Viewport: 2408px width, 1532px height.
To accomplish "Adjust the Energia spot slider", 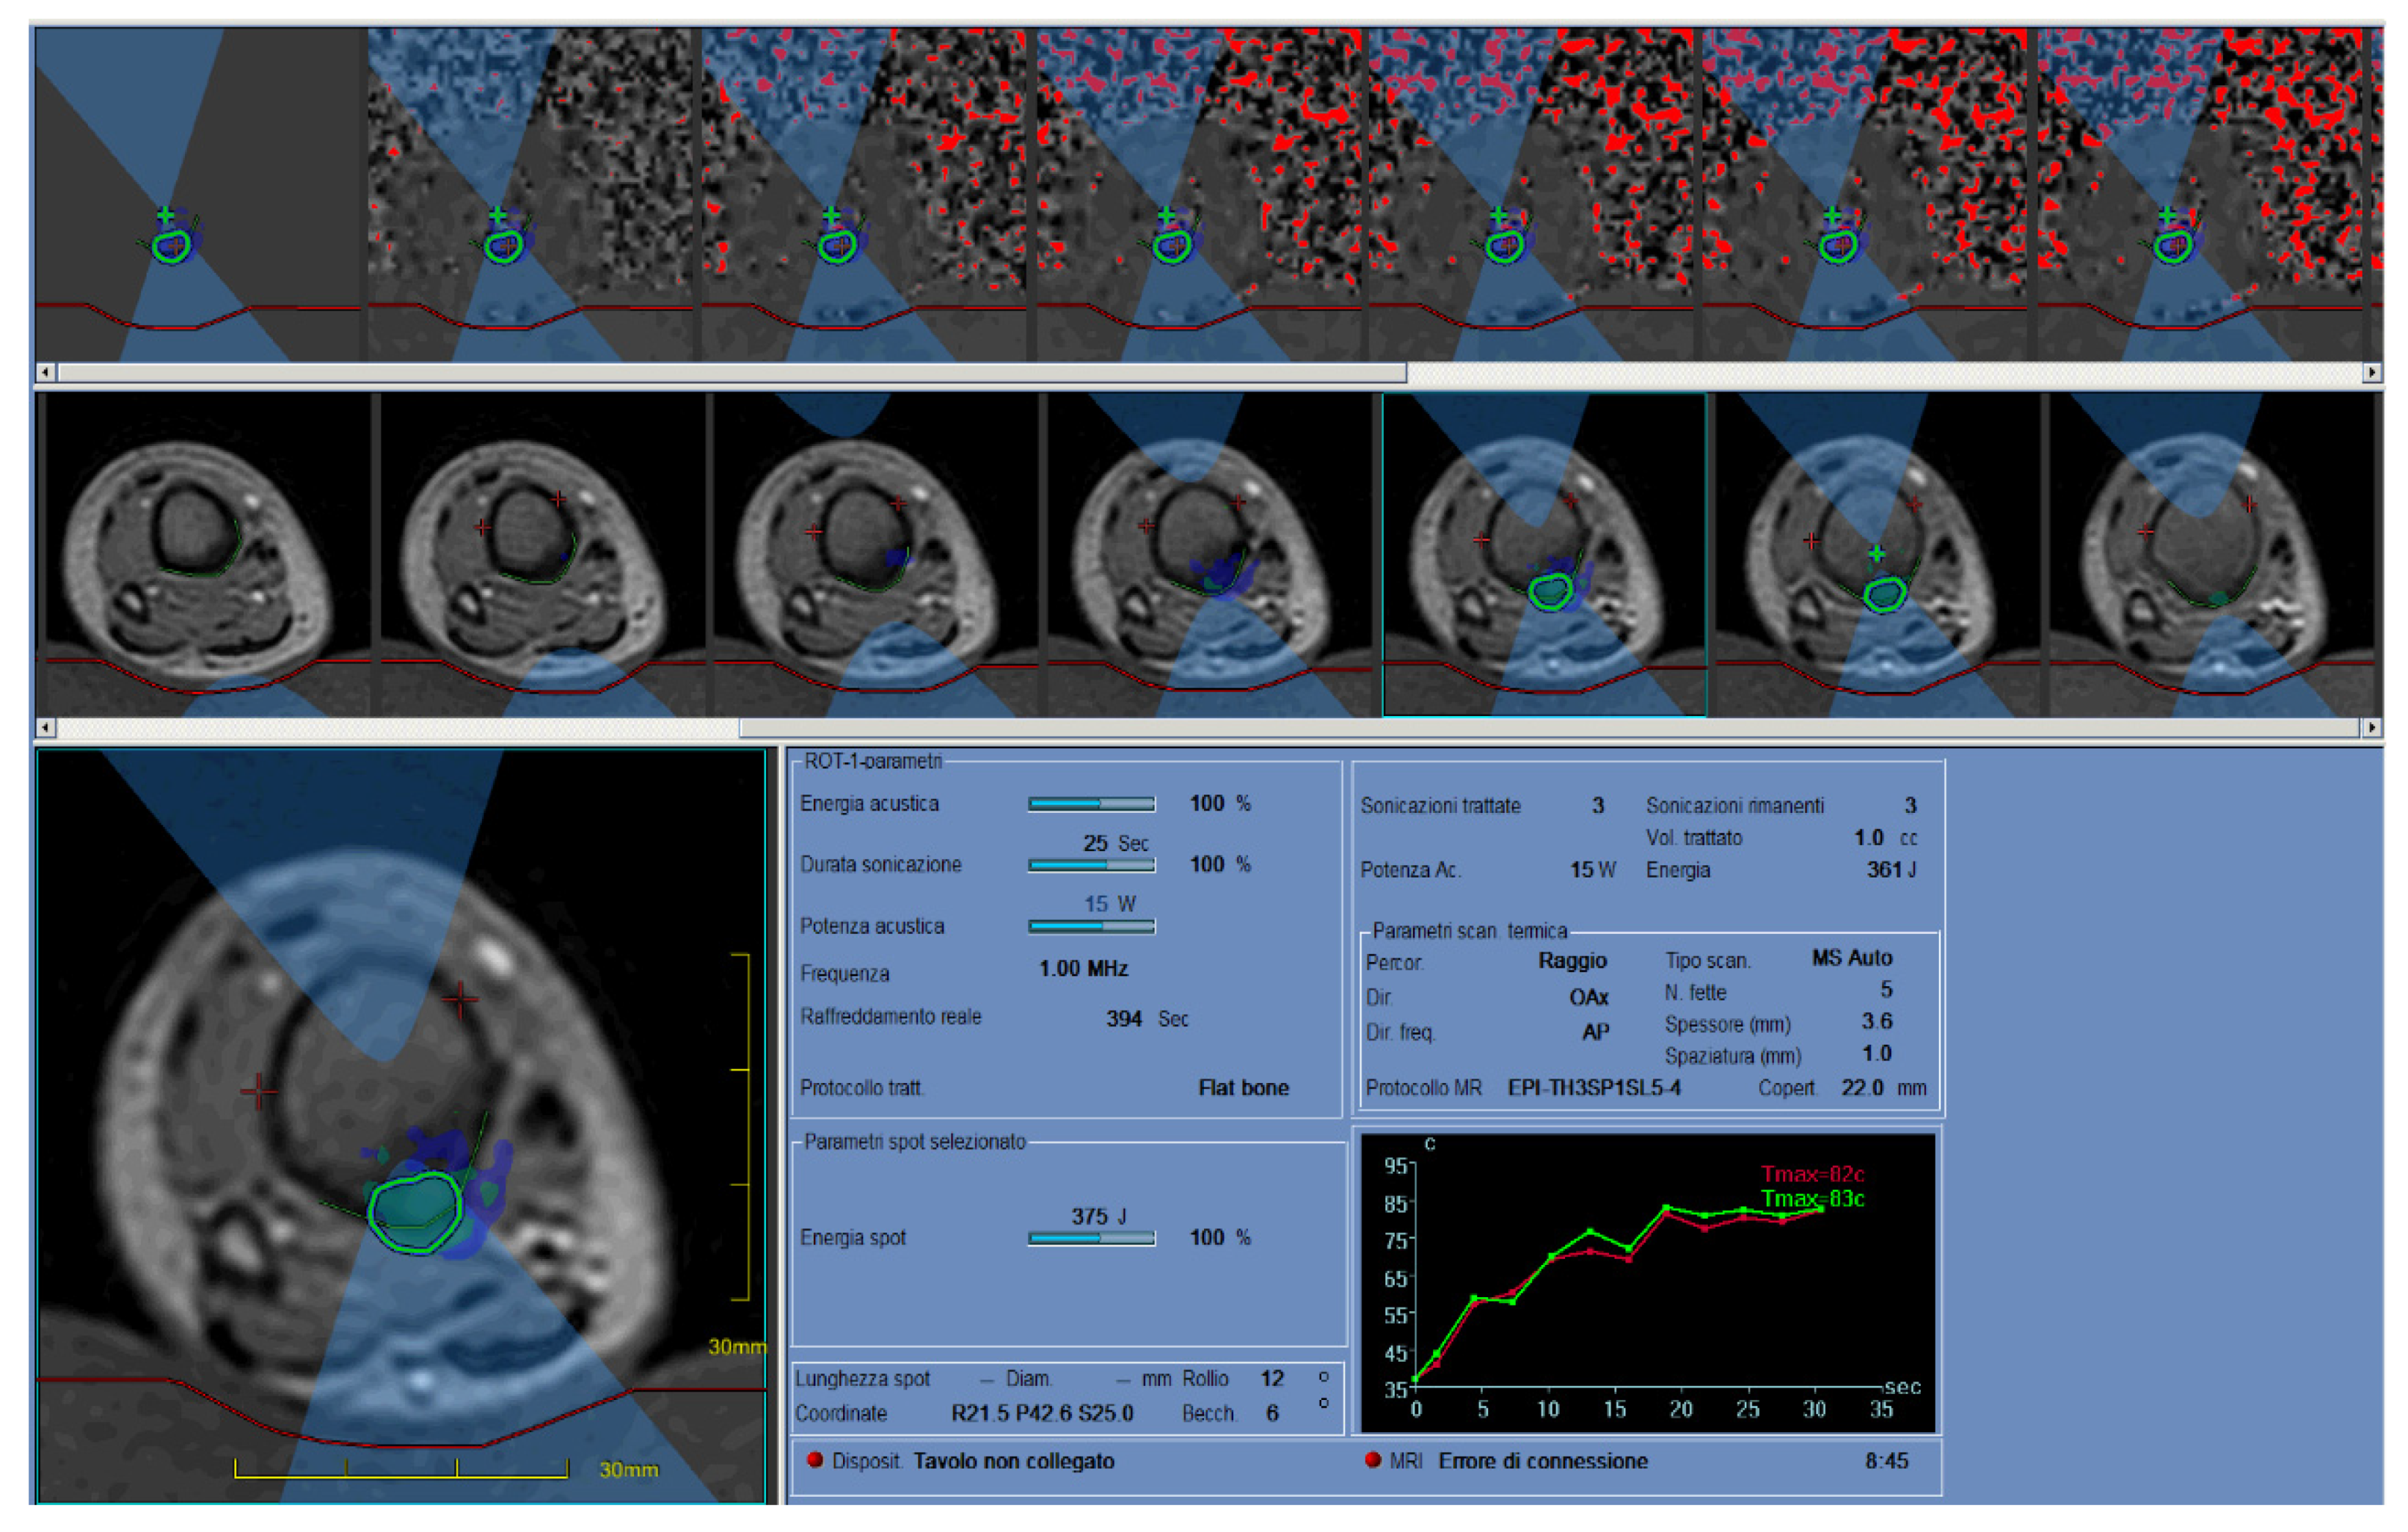I will pos(1091,1238).
